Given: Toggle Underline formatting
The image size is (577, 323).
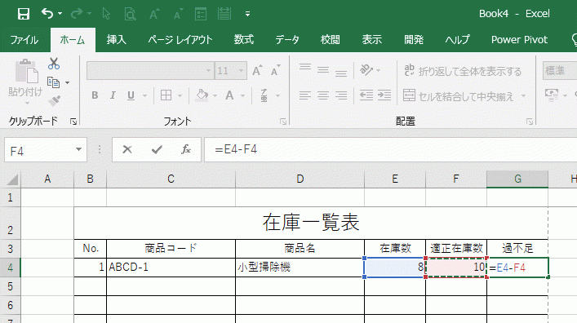Looking at the screenshot, I should (131, 95).
